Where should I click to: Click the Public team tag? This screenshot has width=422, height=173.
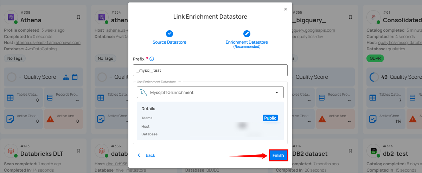[270, 118]
